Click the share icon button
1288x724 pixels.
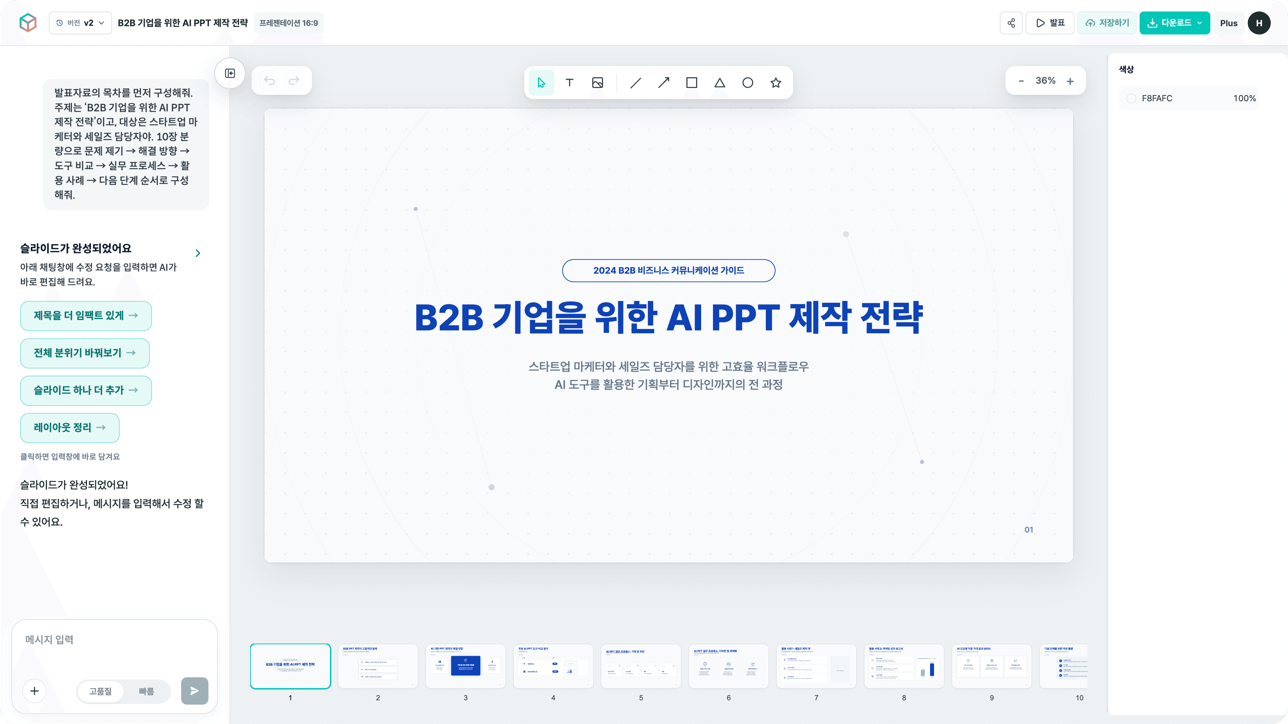click(x=1011, y=23)
